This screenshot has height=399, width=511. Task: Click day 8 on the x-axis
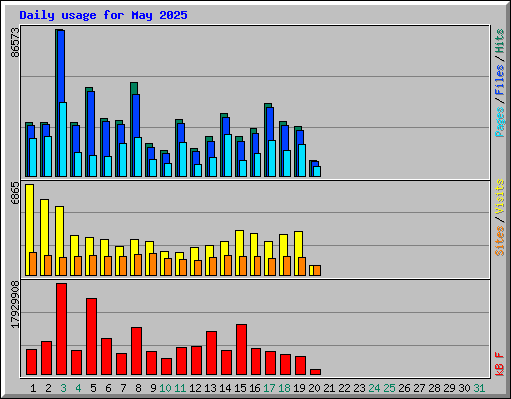(138, 388)
